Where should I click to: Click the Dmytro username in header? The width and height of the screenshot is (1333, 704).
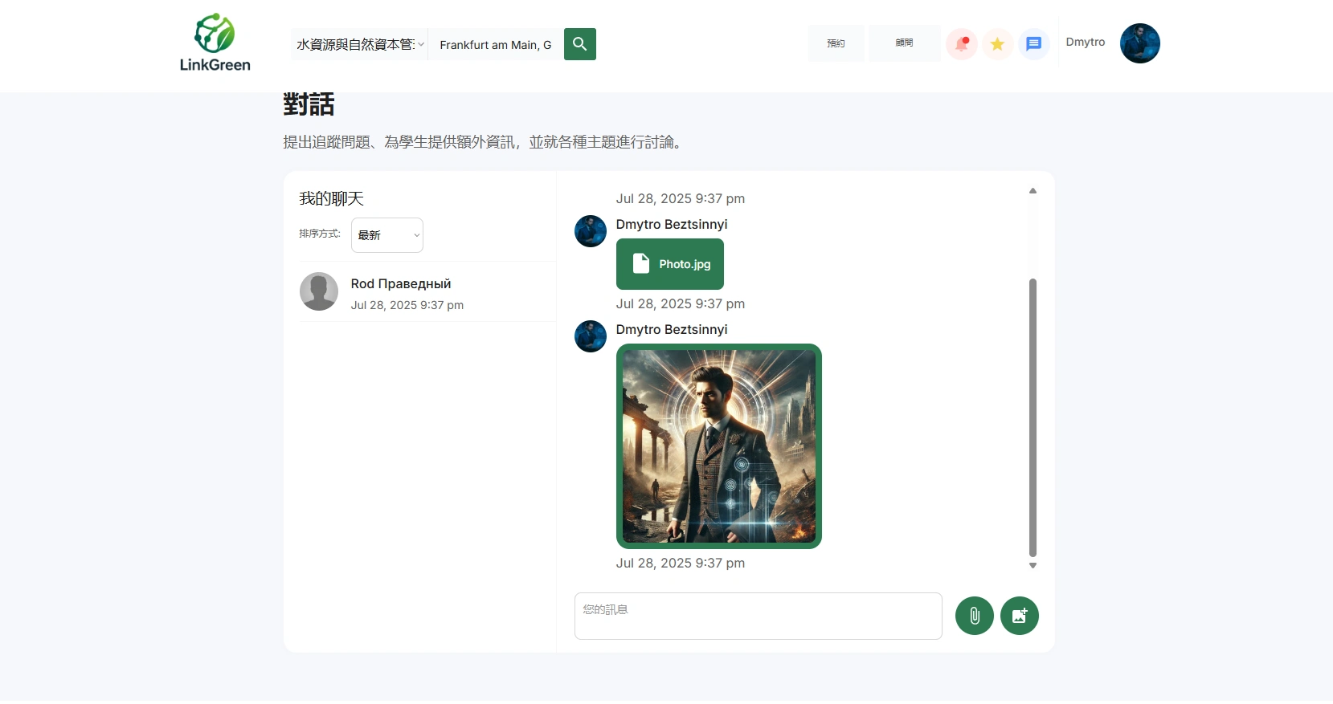(1085, 42)
